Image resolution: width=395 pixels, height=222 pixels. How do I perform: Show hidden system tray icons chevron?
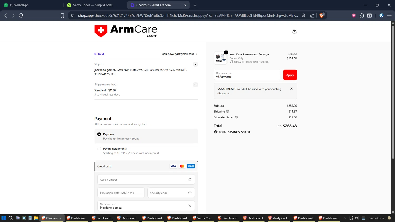tap(345, 218)
